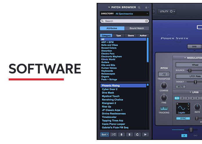Load the Timetraveler patch
This screenshot has height=144, width=202.
(123, 117)
